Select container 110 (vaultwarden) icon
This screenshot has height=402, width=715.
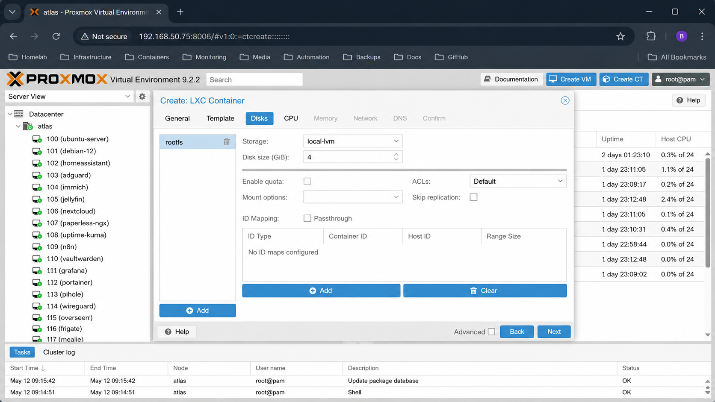pos(37,259)
